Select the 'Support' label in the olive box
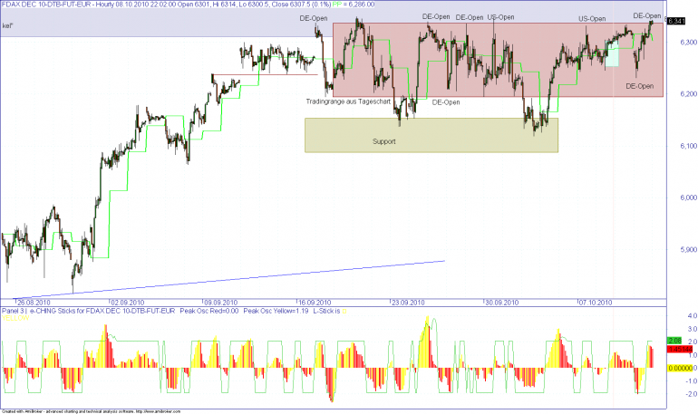This screenshot has width=698, height=414. click(x=383, y=141)
